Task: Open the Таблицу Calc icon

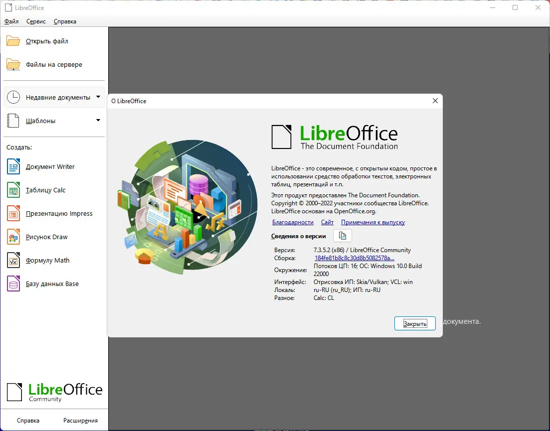Action: coord(14,190)
